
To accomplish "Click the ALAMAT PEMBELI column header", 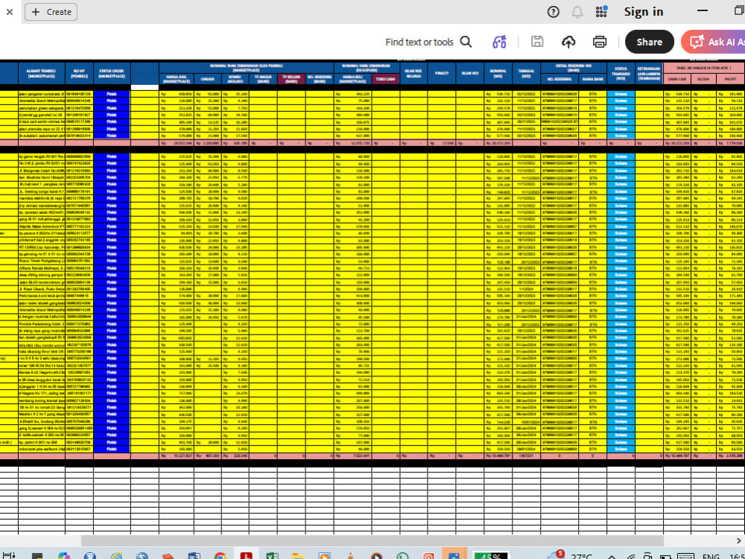I will 41,74.
